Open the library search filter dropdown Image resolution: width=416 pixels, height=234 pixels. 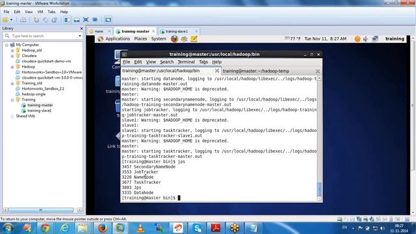pyautogui.click(x=79, y=36)
